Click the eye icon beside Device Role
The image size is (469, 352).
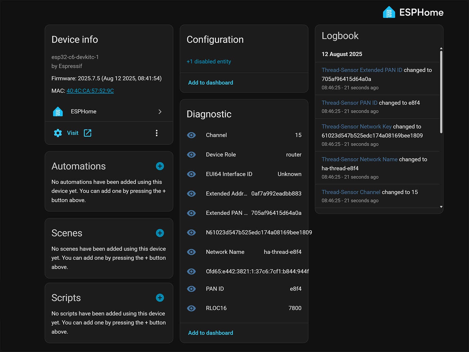click(191, 155)
